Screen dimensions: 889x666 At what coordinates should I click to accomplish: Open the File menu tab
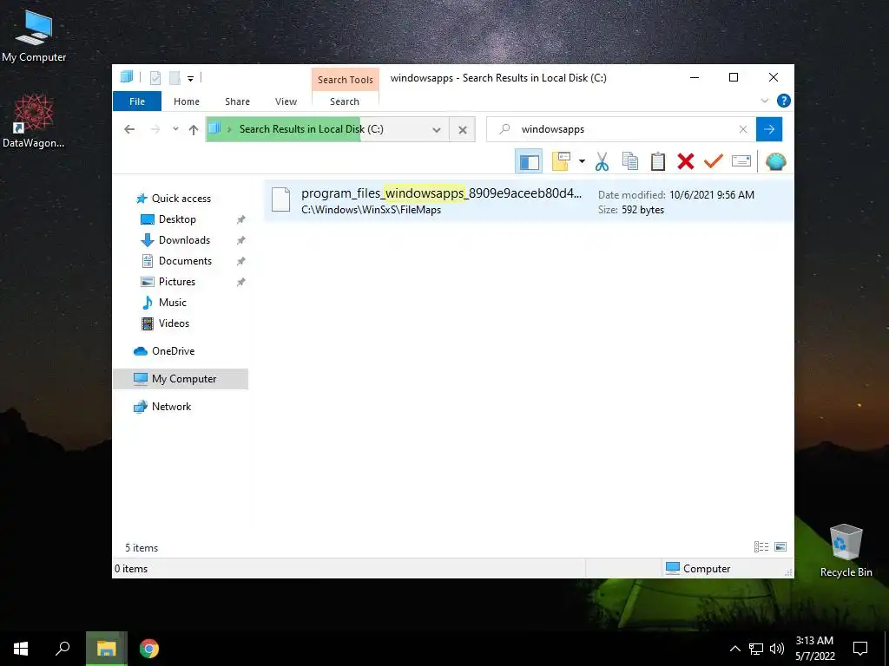pyautogui.click(x=137, y=101)
